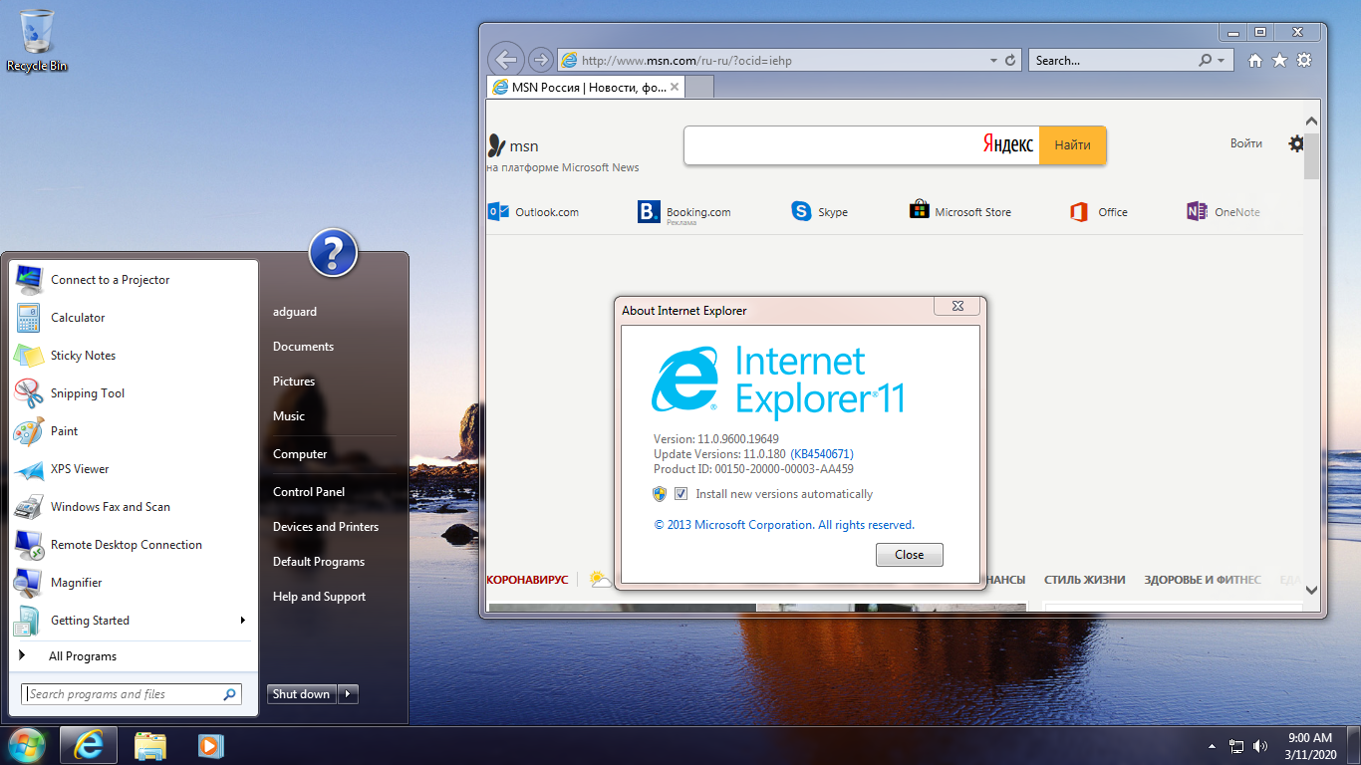Open Sticky Notes program
This screenshot has height=765, width=1361.
[x=134, y=356]
